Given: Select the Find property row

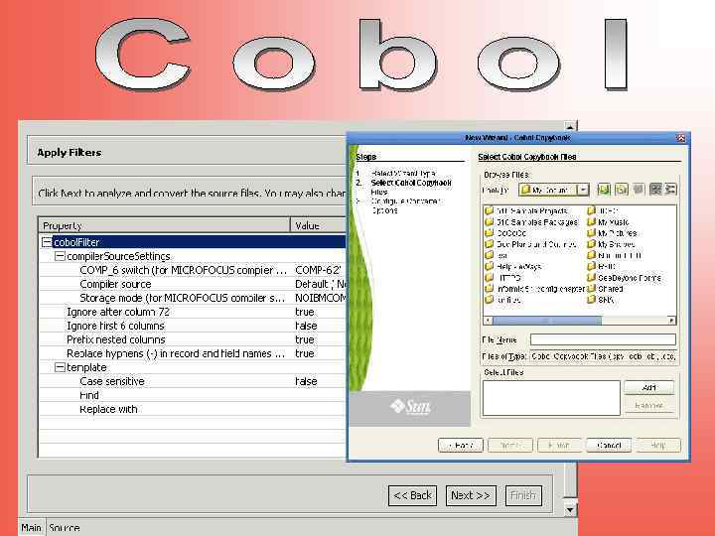Looking at the screenshot, I should coord(193,395).
